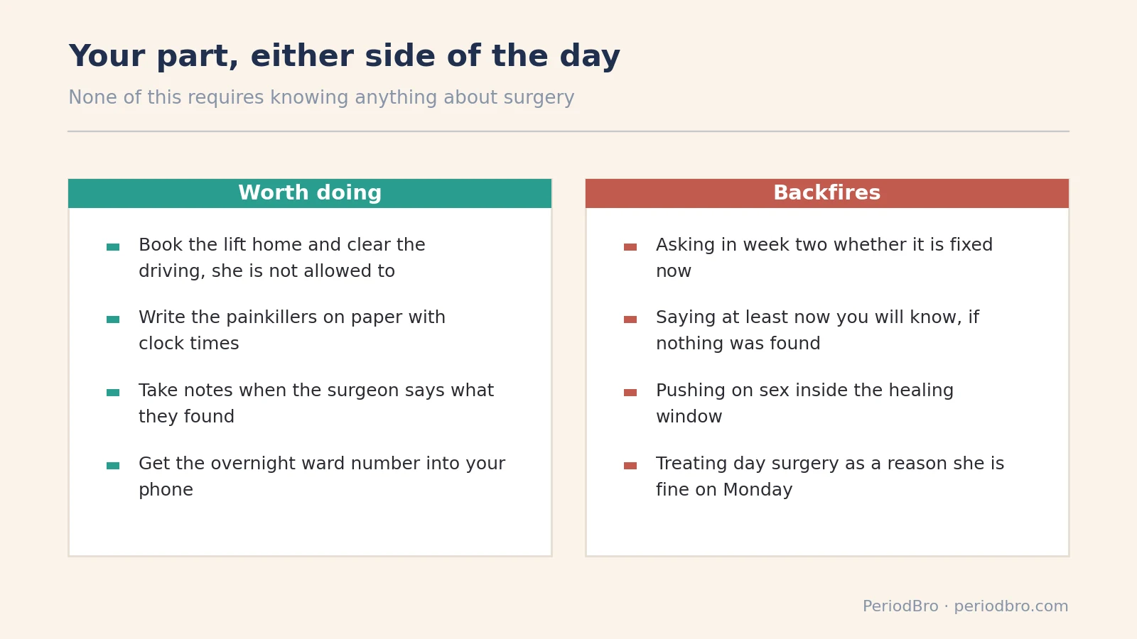The width and height of the screenshot is (1137, 639).
Task: Click the teal bullet beside 'Write the painkillers'
Action: pyautogui.click(x=113, y=319)
